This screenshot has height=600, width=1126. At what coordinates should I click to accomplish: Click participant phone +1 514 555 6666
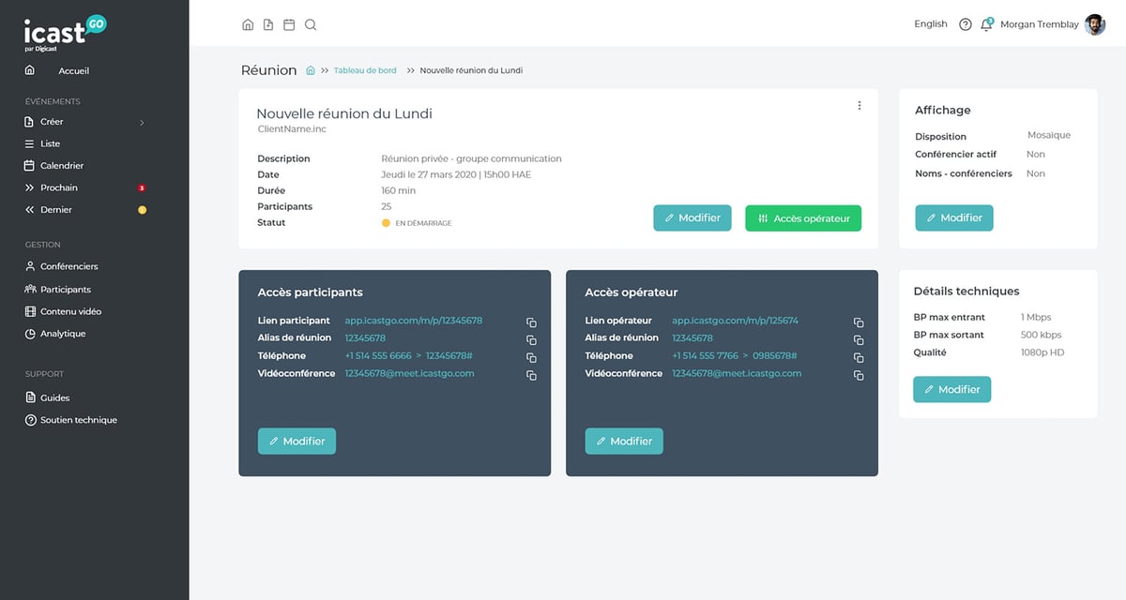(x=378, y=356)
